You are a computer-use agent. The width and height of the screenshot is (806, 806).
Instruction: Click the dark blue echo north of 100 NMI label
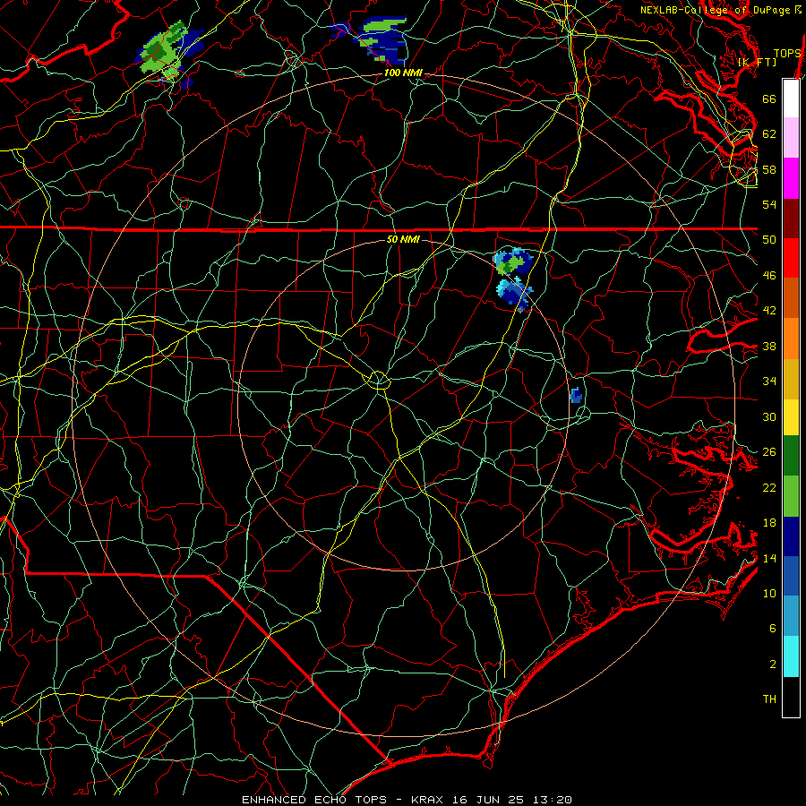coord(381,41)
